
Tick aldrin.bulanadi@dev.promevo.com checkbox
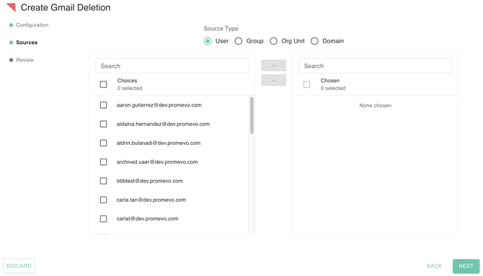(x=104, y=143)
